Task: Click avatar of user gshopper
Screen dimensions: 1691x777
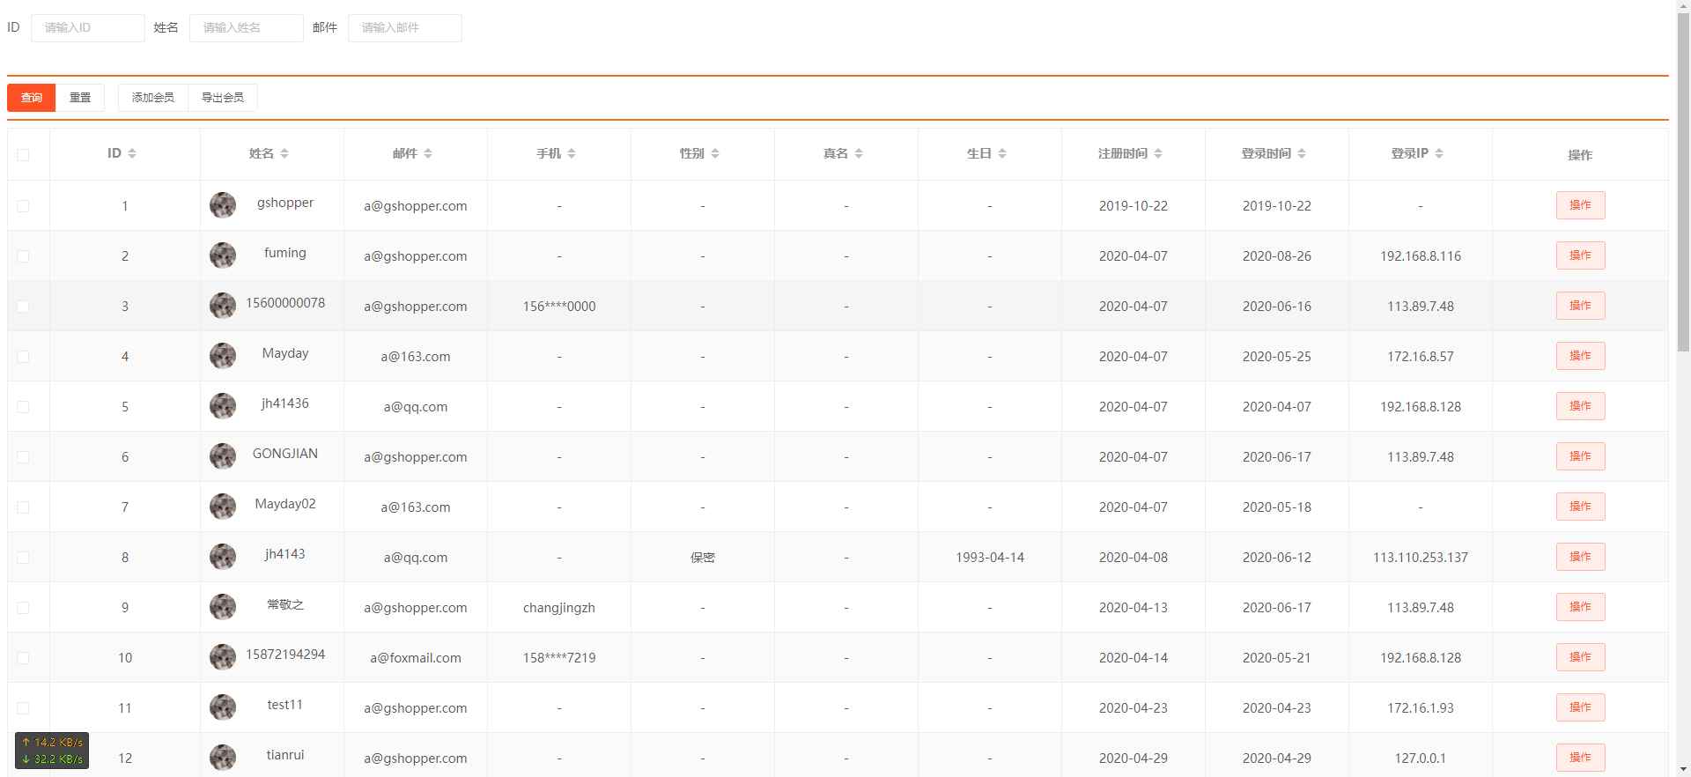Action: click(223, 205)
